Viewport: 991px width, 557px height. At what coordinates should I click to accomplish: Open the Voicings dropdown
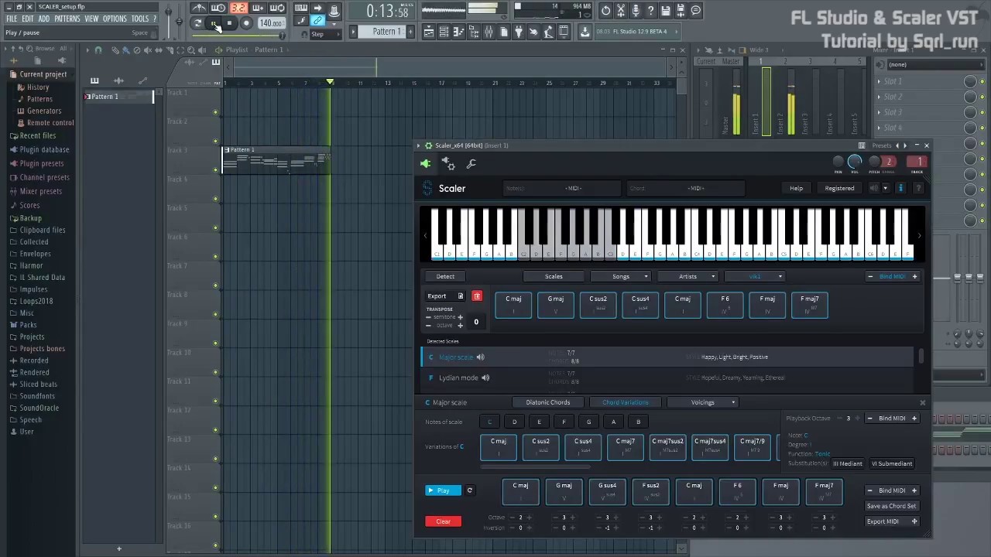pos(703,402)
